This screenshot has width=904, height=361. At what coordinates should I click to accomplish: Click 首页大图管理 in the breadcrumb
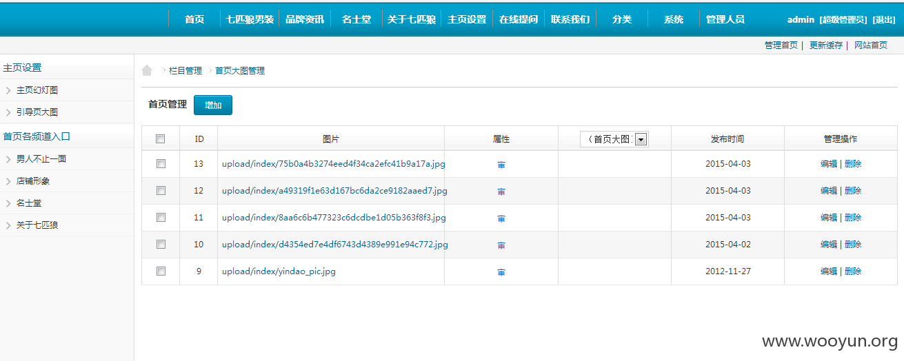tap(240, 71)
